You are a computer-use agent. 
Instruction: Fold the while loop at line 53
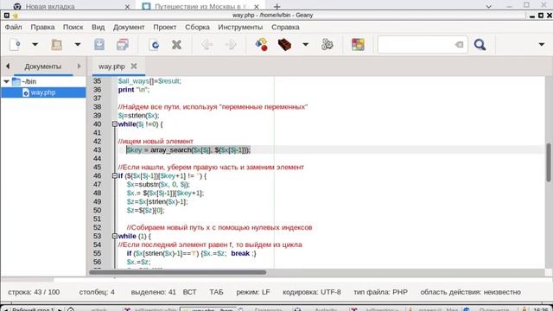tap(115, 236)
